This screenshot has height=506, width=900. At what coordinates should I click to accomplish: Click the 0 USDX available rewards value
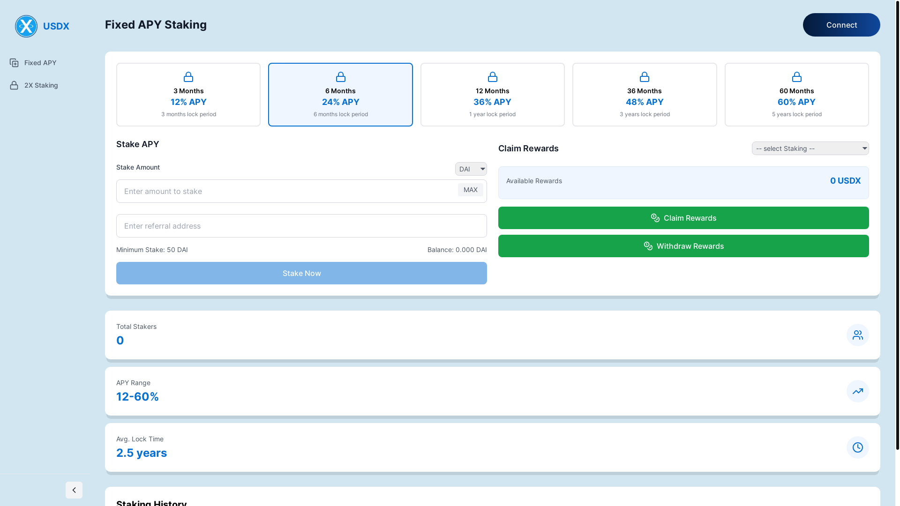[846, 181]
